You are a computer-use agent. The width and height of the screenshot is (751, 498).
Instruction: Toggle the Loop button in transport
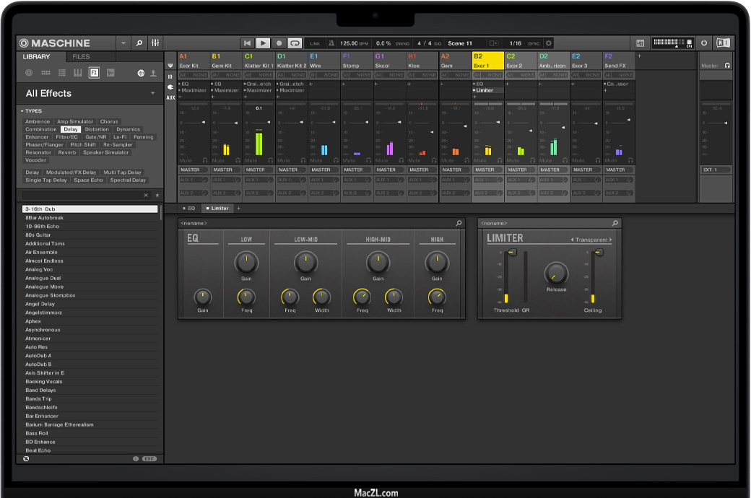pos(295,43)
